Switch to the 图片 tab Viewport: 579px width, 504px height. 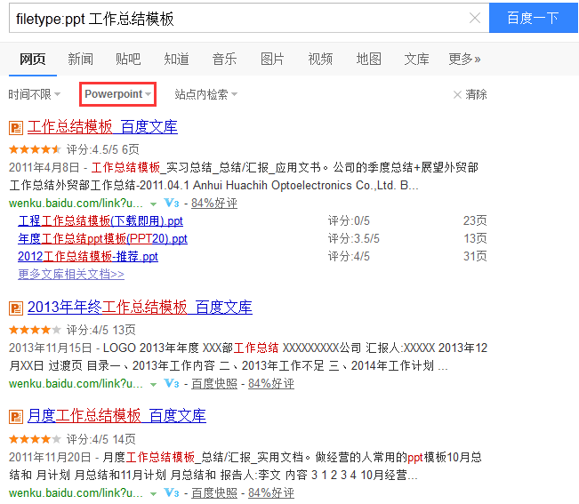(272, 59)
